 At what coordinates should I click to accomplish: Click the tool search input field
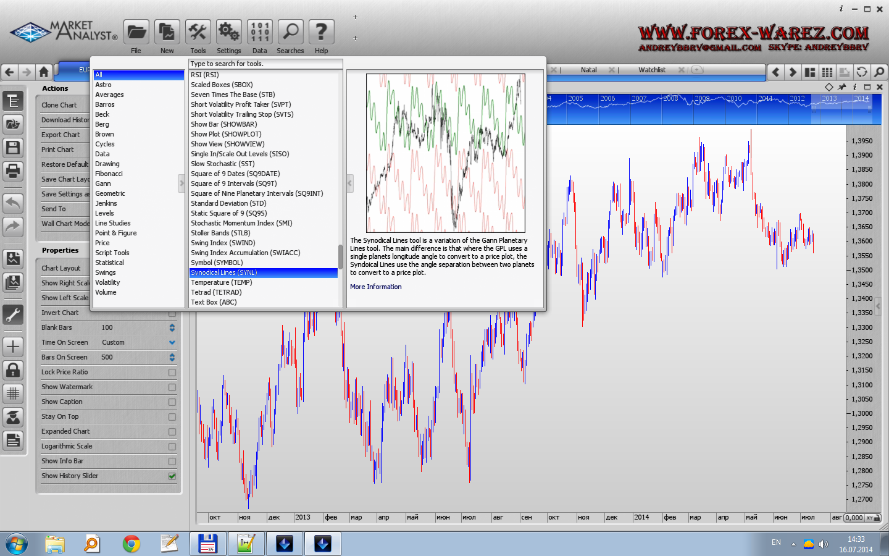265,64
